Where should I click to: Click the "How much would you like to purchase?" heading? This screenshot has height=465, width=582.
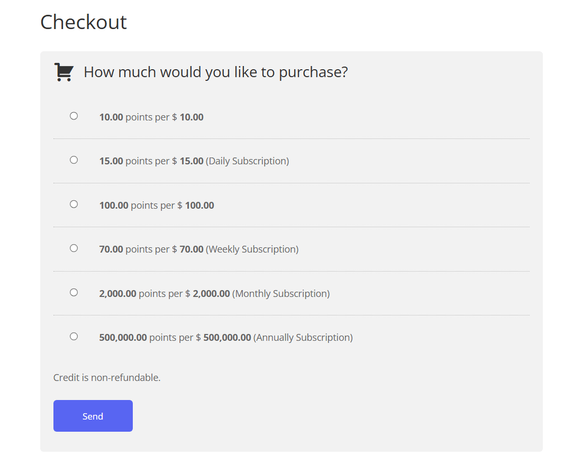pyautogui.click(x=215, y=72)
